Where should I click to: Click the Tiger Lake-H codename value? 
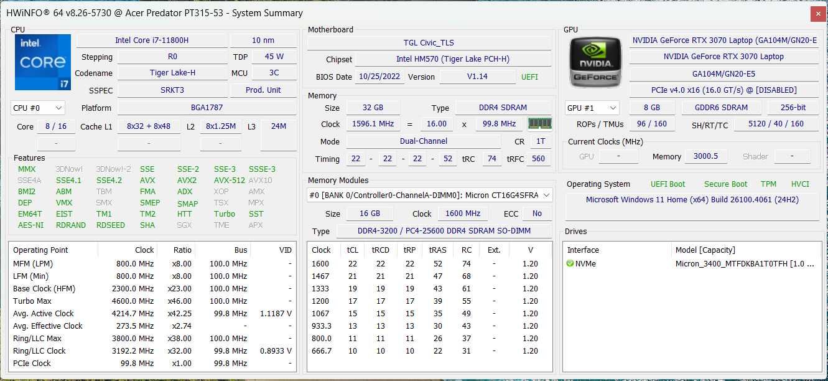coord(172,72)
